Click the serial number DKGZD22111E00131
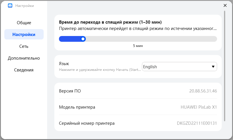This screenshot has width=233, height=140. coord(197,123)
